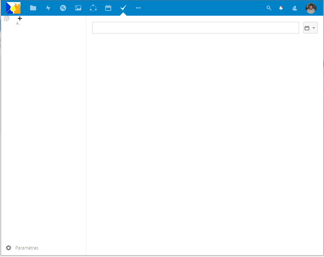Open the Activity lightning bolt icon
Viewport: 324px width, 257px height.
click(x=48, y=8)
